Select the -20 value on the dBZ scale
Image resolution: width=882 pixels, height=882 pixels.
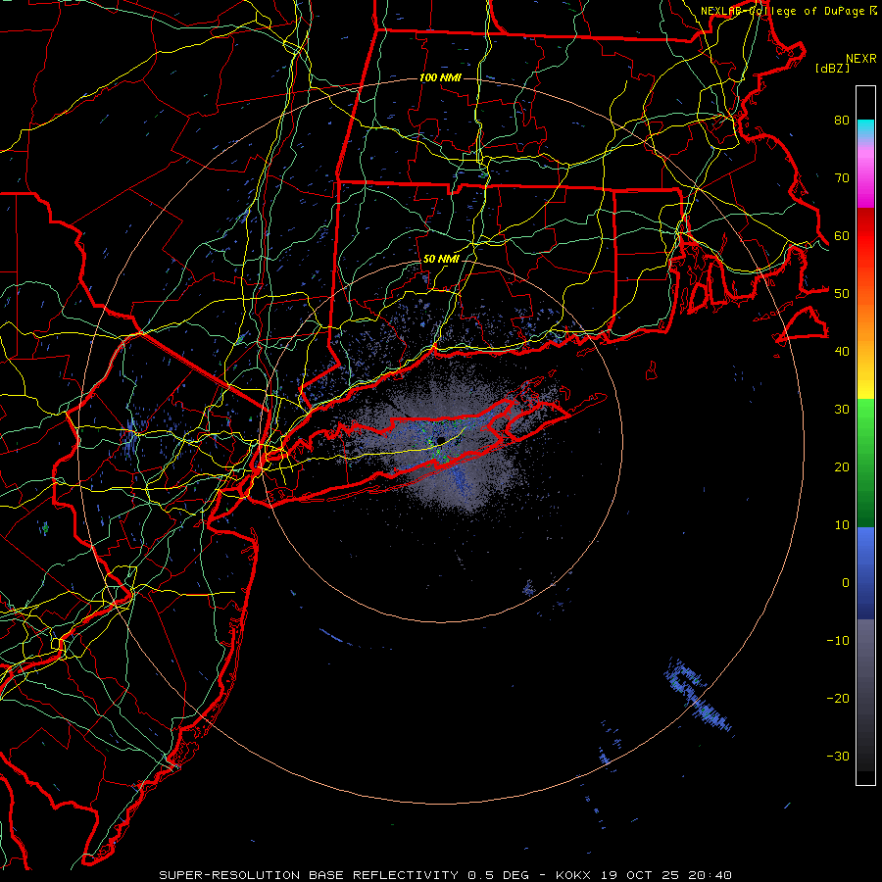838,698
